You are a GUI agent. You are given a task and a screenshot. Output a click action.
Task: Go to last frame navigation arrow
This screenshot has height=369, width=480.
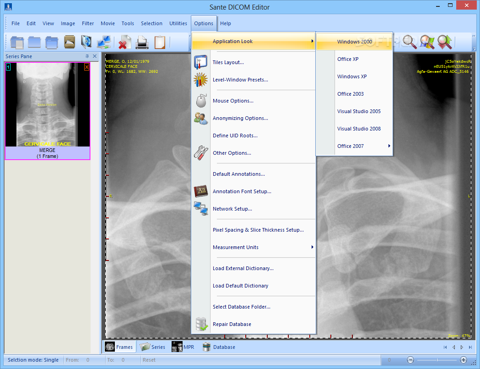click(x=470, y=347)
